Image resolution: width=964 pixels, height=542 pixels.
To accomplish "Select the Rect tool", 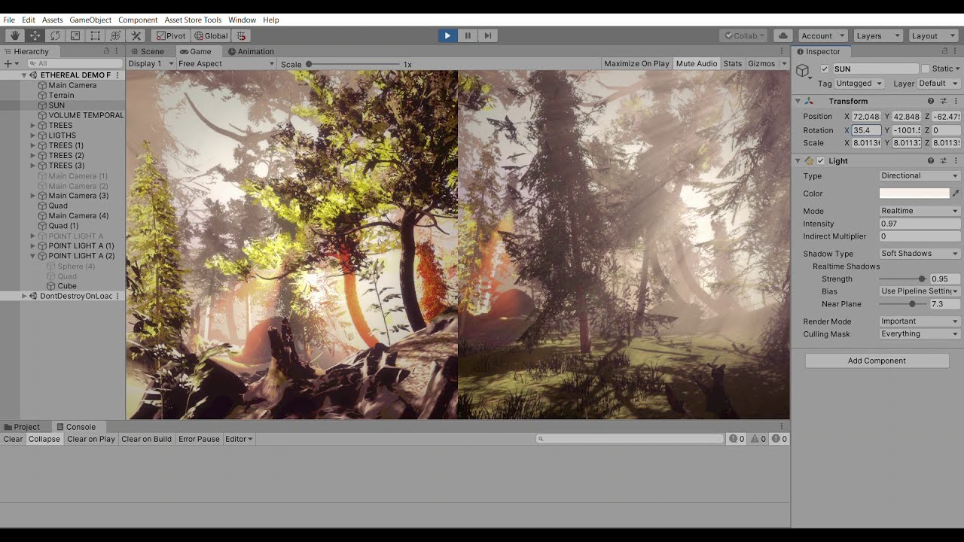I will 96,35.
